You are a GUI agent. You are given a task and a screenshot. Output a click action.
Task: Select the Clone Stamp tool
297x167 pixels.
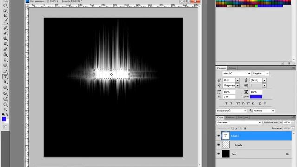click(x=5, y=39)
